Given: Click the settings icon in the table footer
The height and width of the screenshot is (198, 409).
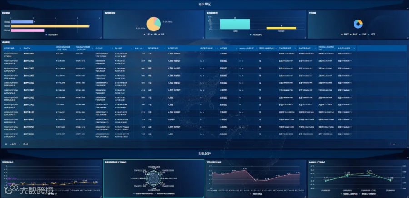Looking at the screenshot, I should pyautogui.click(x=6, y=144).
